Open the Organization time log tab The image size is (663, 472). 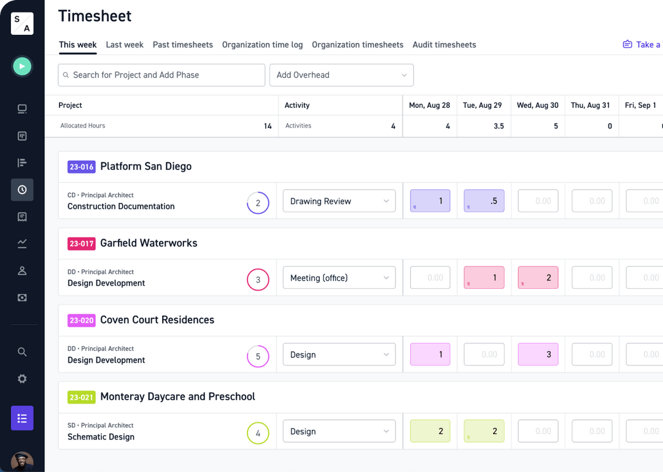tap(262, 45)
